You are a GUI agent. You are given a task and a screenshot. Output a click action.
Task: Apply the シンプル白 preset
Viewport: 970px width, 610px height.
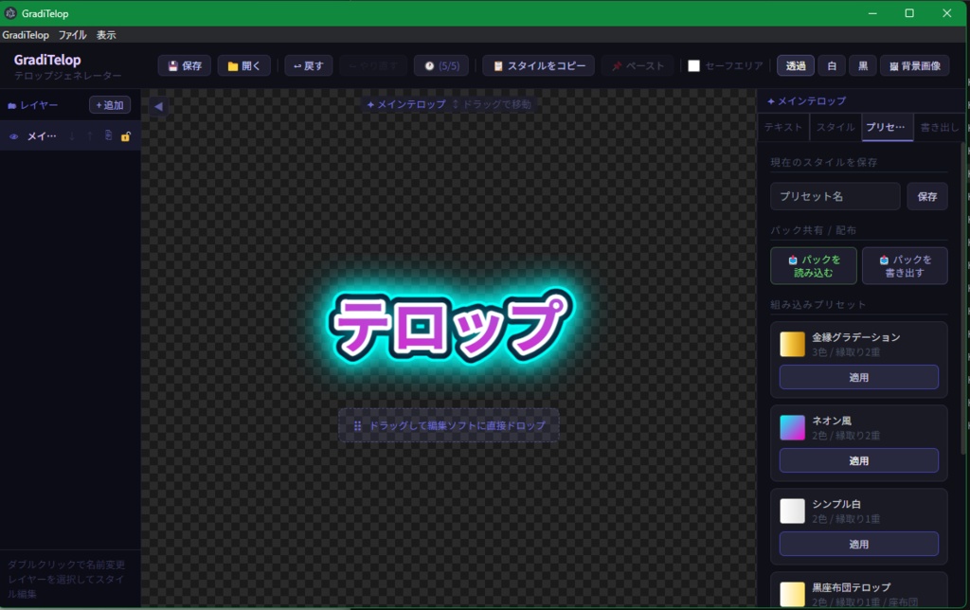858,545
